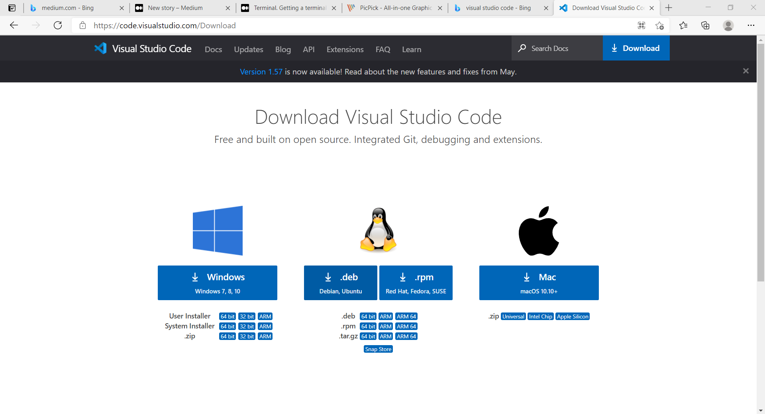The image size is (765, 414).
Task: Open the Updates navigation item
Action: point(249,49)
